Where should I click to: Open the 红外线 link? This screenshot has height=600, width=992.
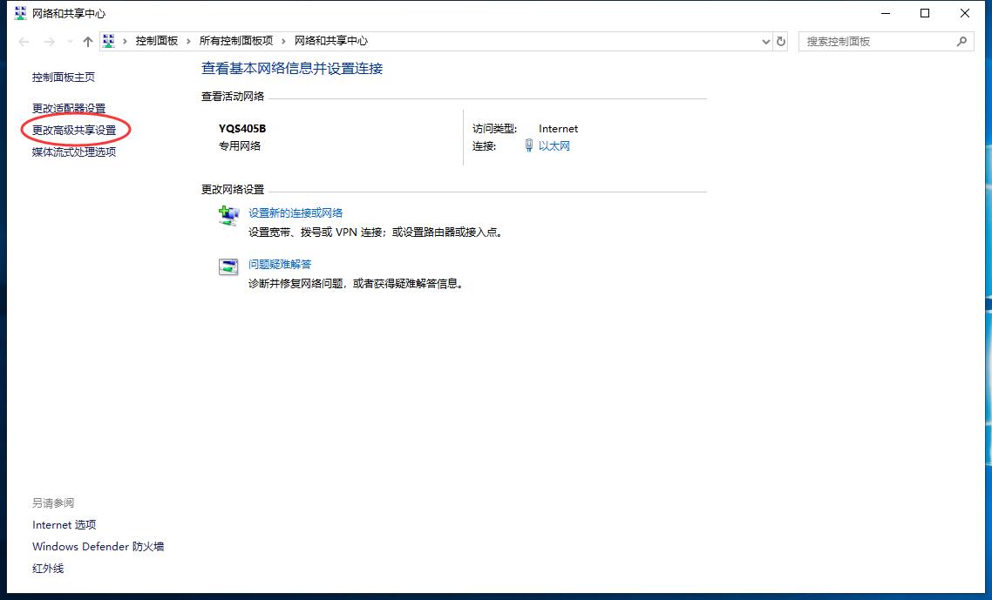[48, 569]
